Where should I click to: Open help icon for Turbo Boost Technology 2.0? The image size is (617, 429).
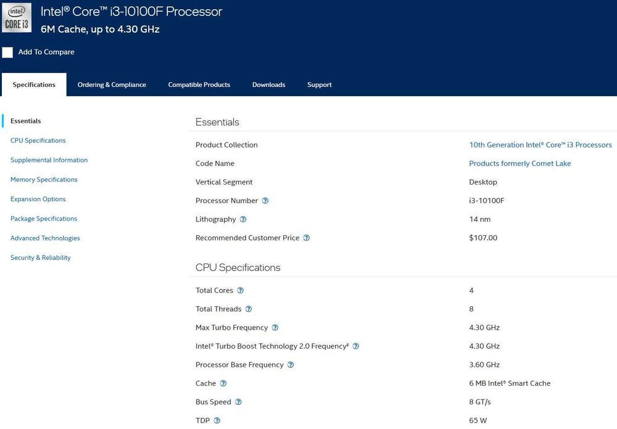(356, 346)
